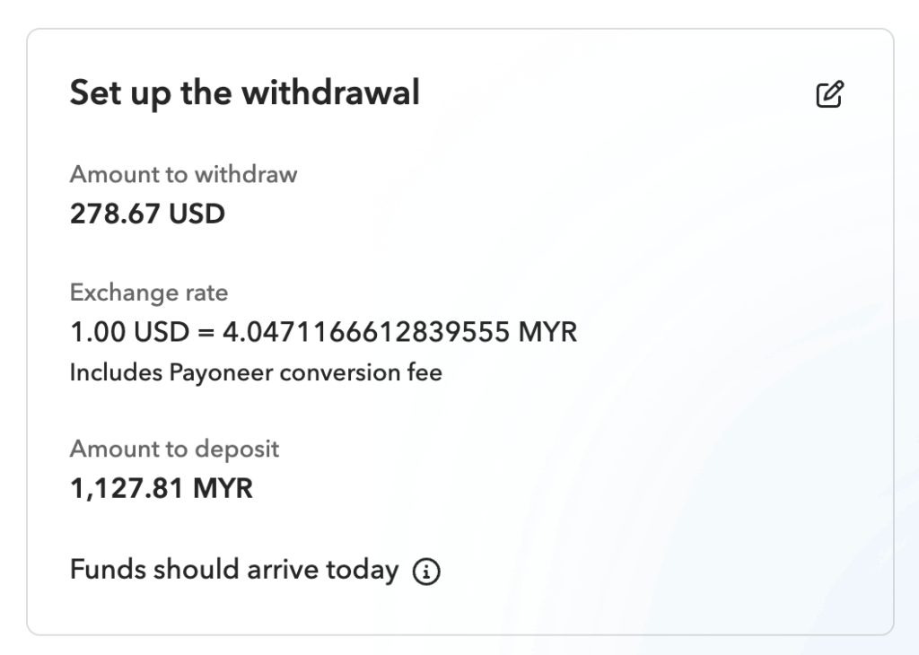Click the word 'Payoneer' in the fee note

coord(222,372)
